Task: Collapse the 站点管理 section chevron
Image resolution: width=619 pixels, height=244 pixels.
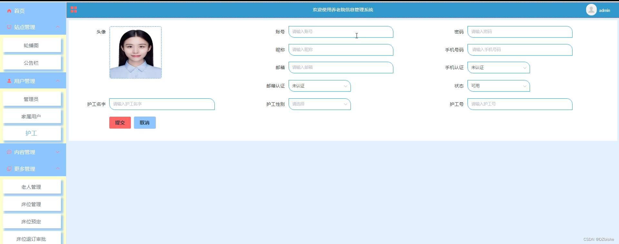Action: [x=58, y=27]
